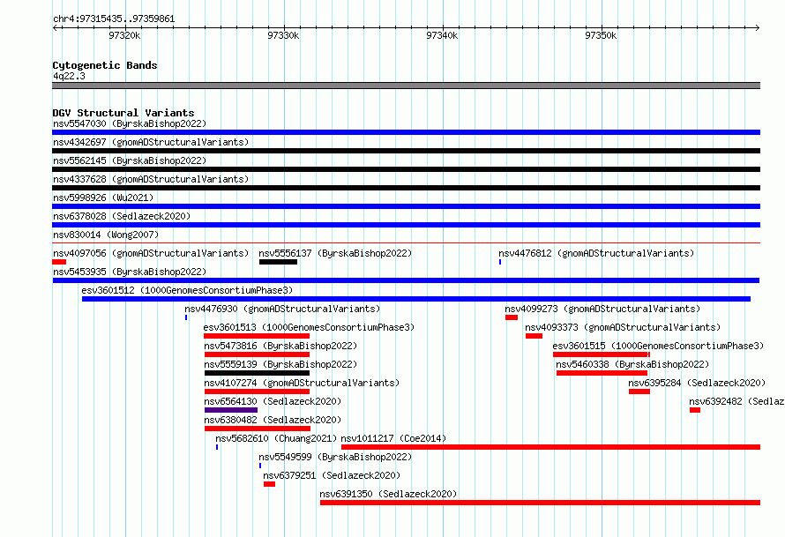Click the small red bar under nsv6392482
The height and width of the screenshot is (537, 785).
click(695, 410)
